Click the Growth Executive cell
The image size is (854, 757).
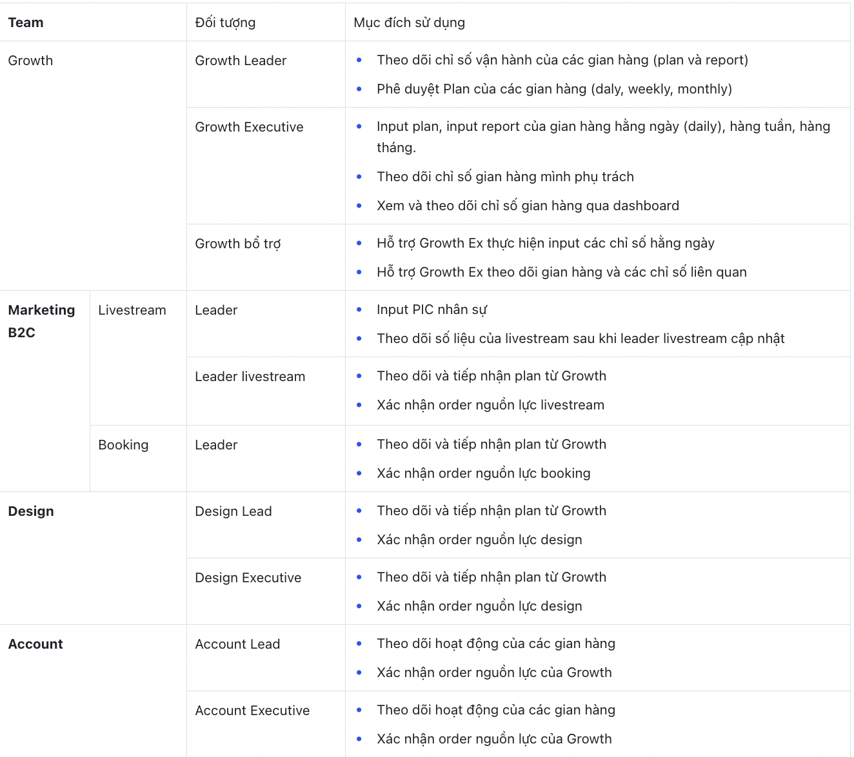pos(249,127)
